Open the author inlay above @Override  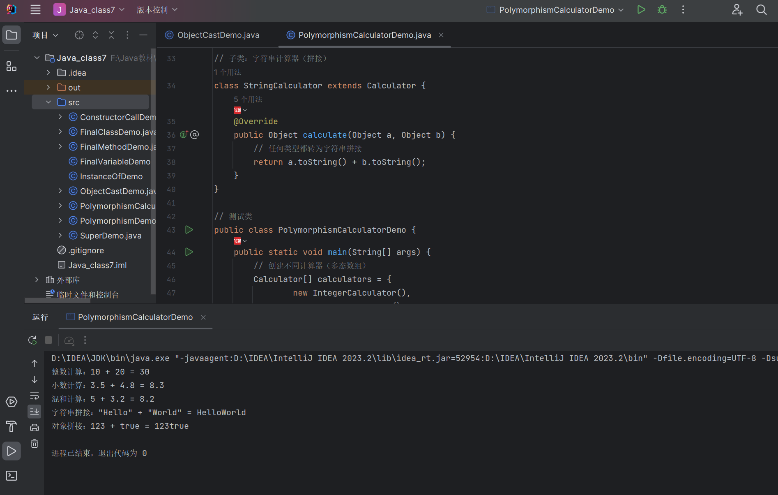pyautogui.click(x=240, y=110)
